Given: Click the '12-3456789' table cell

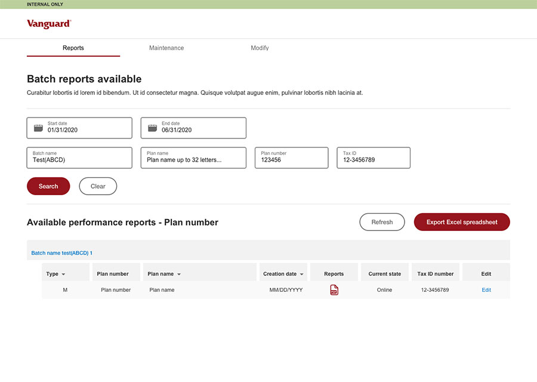Looking at the screenshot, I should point(435,290).
